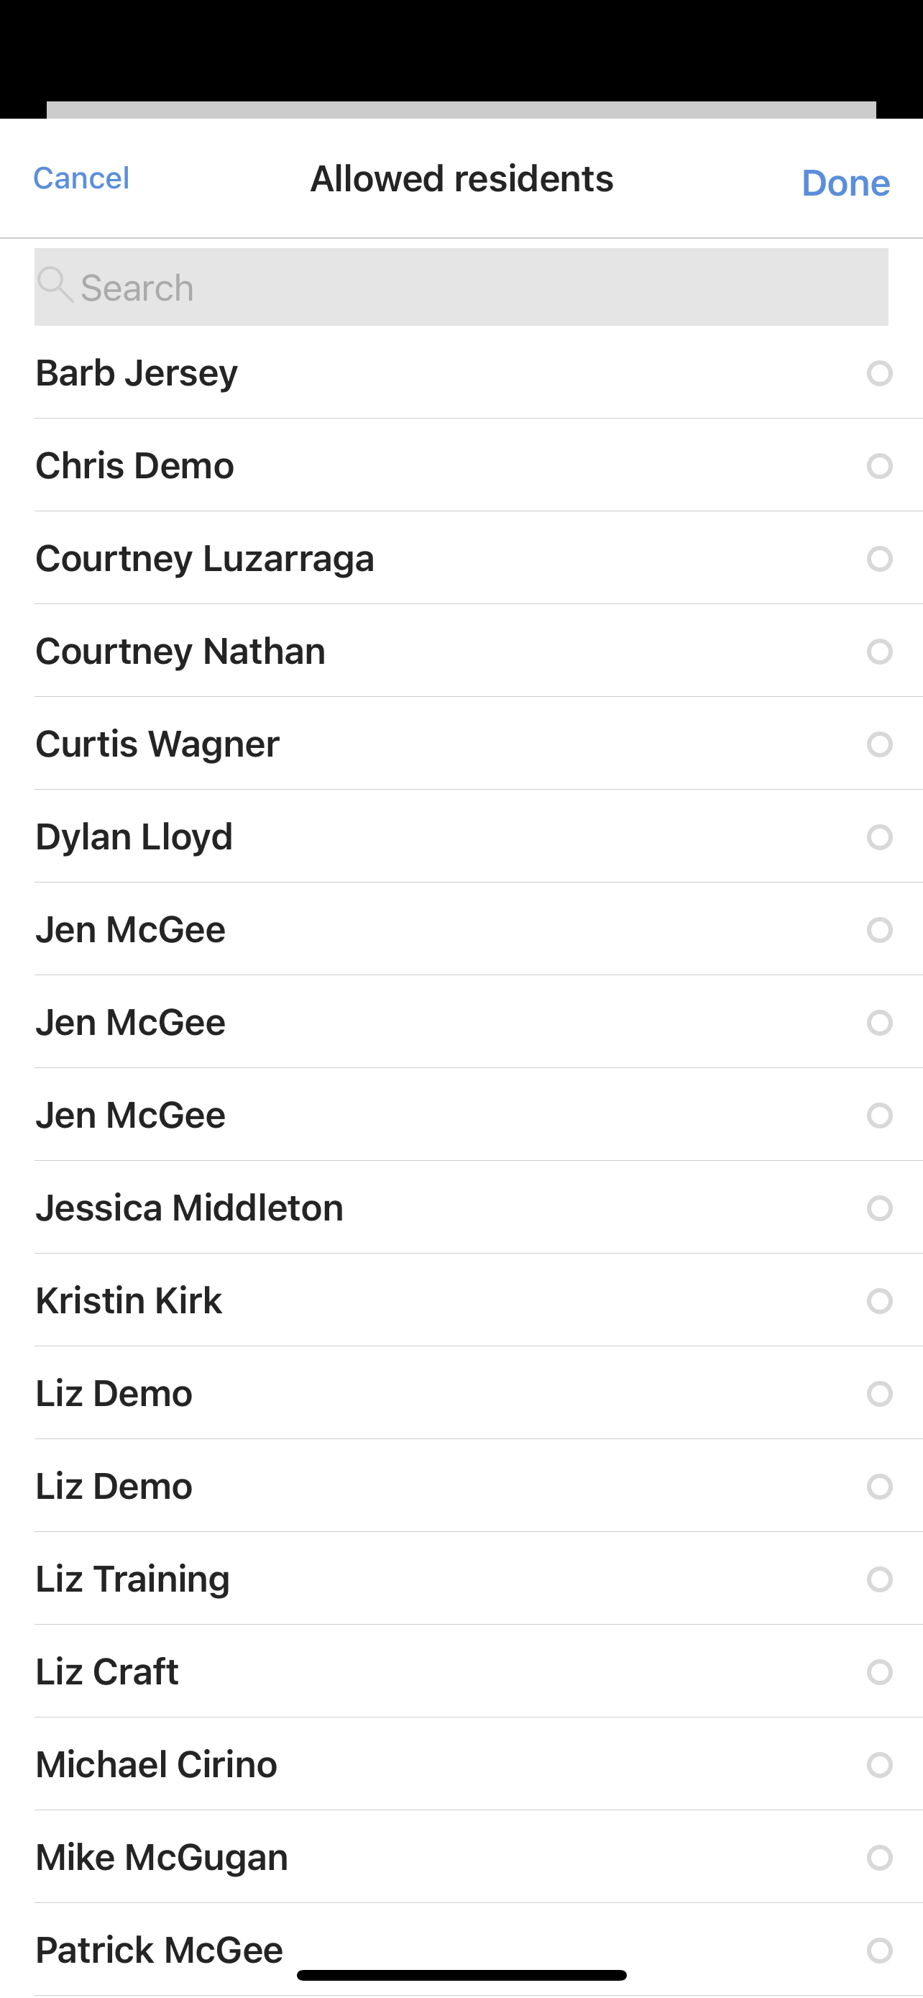Click the magnifying glass search icon
The height and width of the screenshot is (1998, 923).
tap(55, 286)
